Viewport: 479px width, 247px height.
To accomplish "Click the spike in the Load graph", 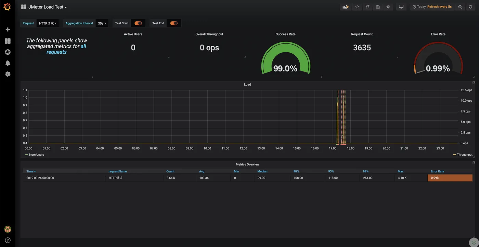I will 341,116.
